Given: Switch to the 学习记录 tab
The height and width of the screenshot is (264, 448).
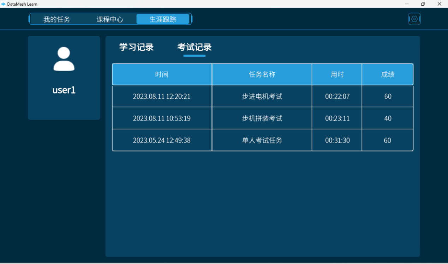Looking at the screenshot, I should 136,47.
